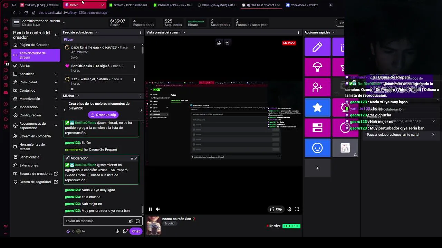Expand Moderación section in sidebar
442x248 pixels.
56,107
